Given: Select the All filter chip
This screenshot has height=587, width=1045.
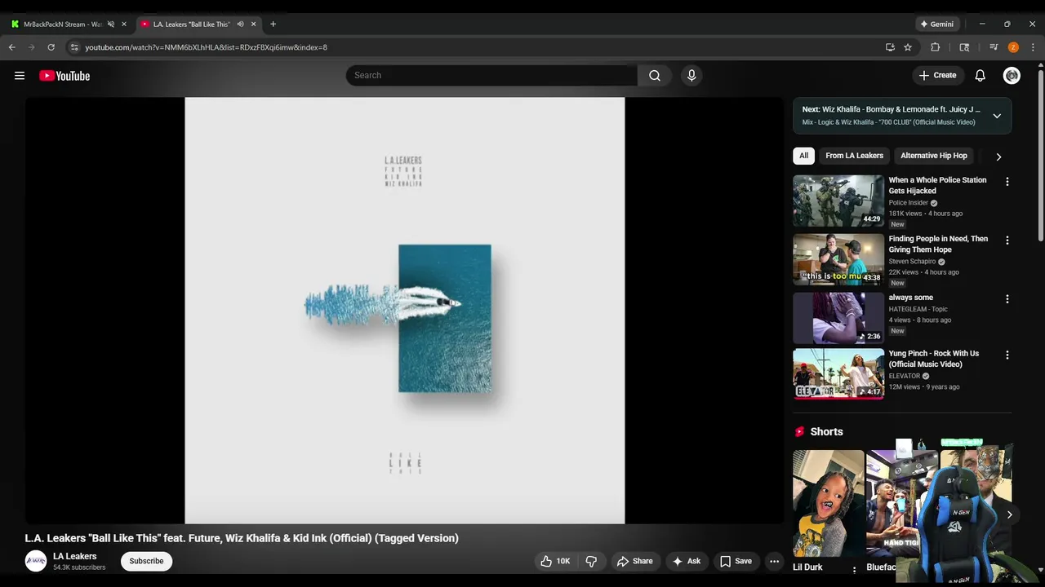Looking at the screenshot, I should [803, 156].
